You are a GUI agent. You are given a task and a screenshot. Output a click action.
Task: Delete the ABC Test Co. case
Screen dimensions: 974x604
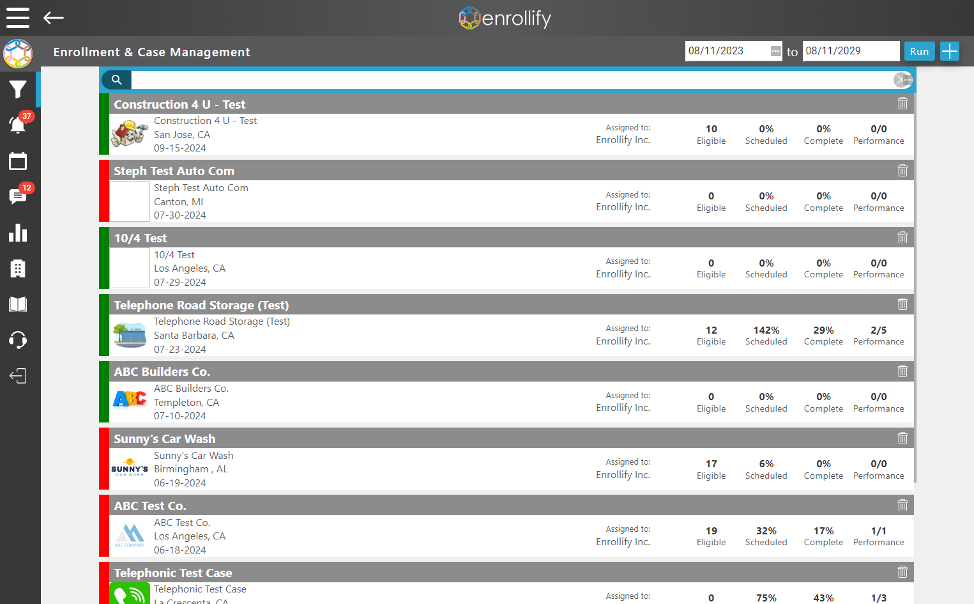pos(902,505)
